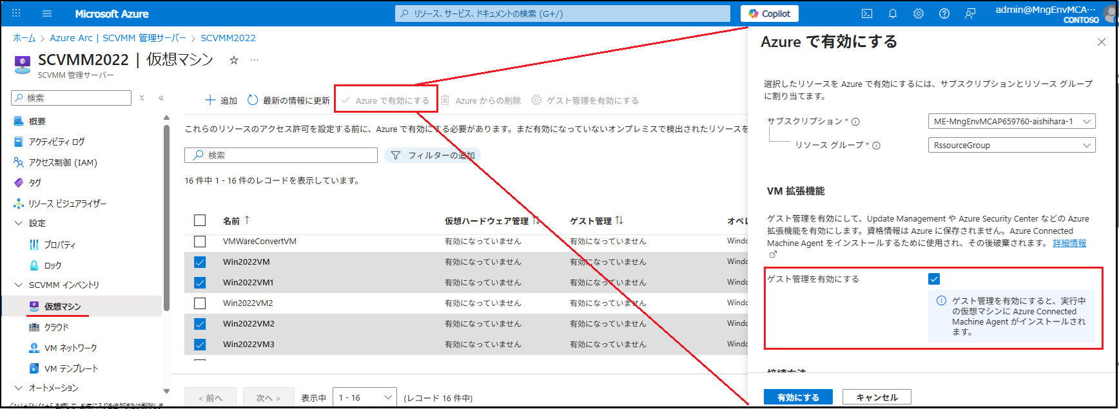Viewport: 1119px width, 409px height.
Task: Open the Cloud Shell icon
Action: (x=867, y=14)
